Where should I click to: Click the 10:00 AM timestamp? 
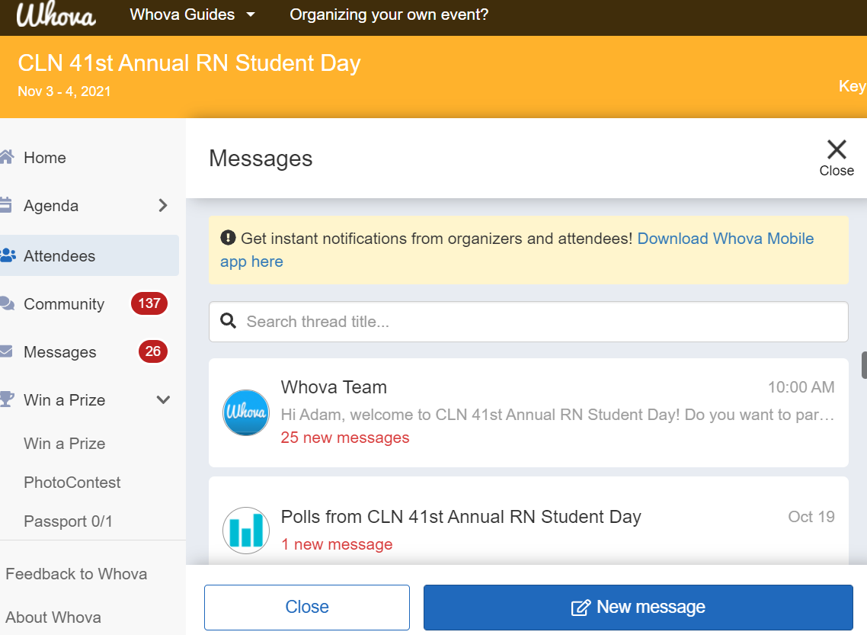(801, 387)
